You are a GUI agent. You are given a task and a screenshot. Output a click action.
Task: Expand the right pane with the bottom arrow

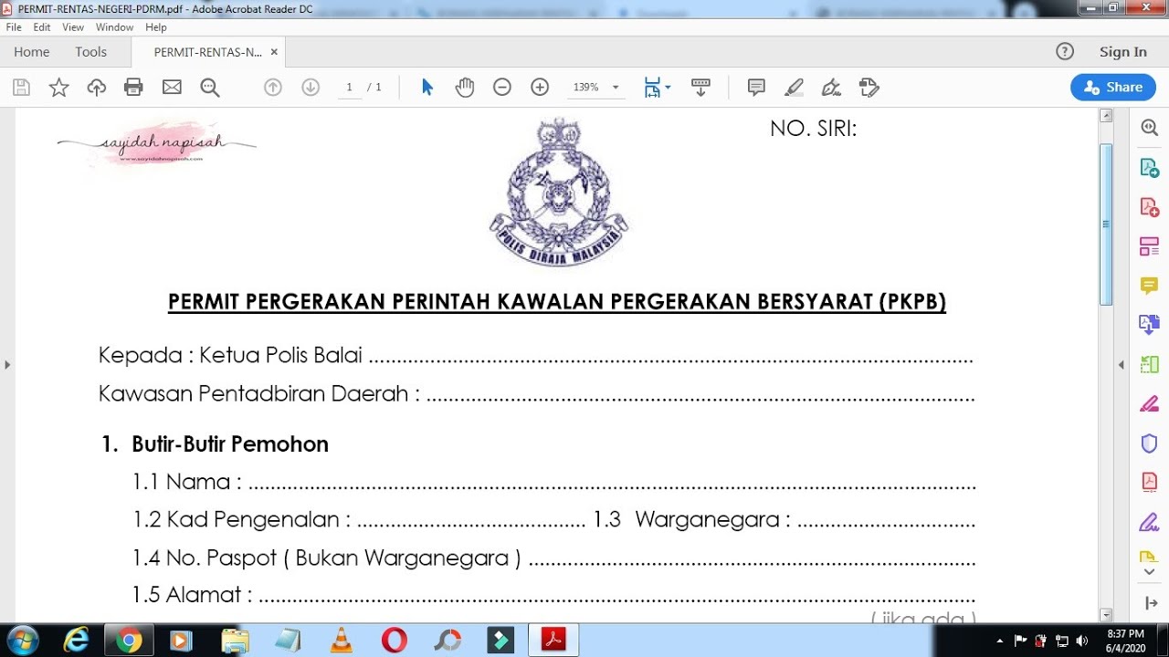point(1150,603)
